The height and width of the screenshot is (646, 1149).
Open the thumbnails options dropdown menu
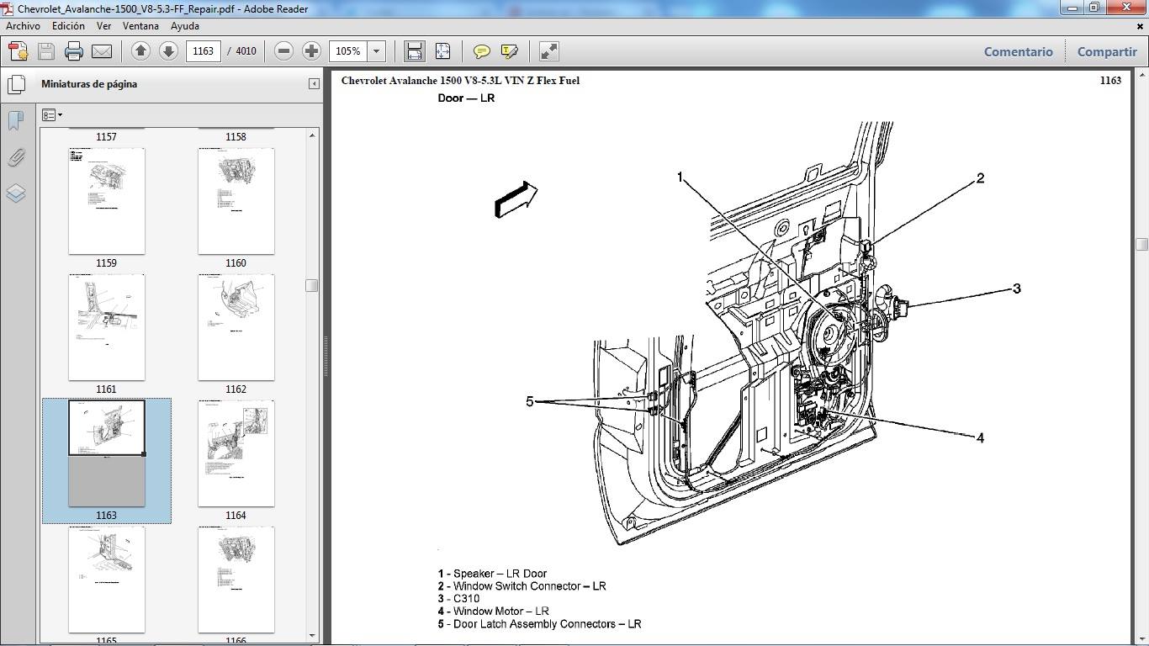tap(52, 115)
